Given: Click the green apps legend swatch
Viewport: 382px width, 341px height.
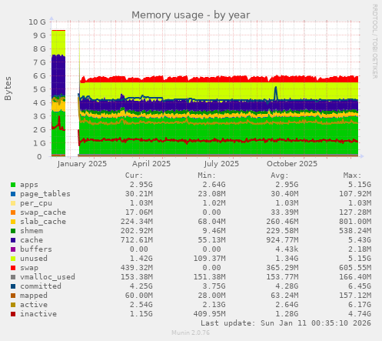Looking at the screenshot, I should point(13,185).
